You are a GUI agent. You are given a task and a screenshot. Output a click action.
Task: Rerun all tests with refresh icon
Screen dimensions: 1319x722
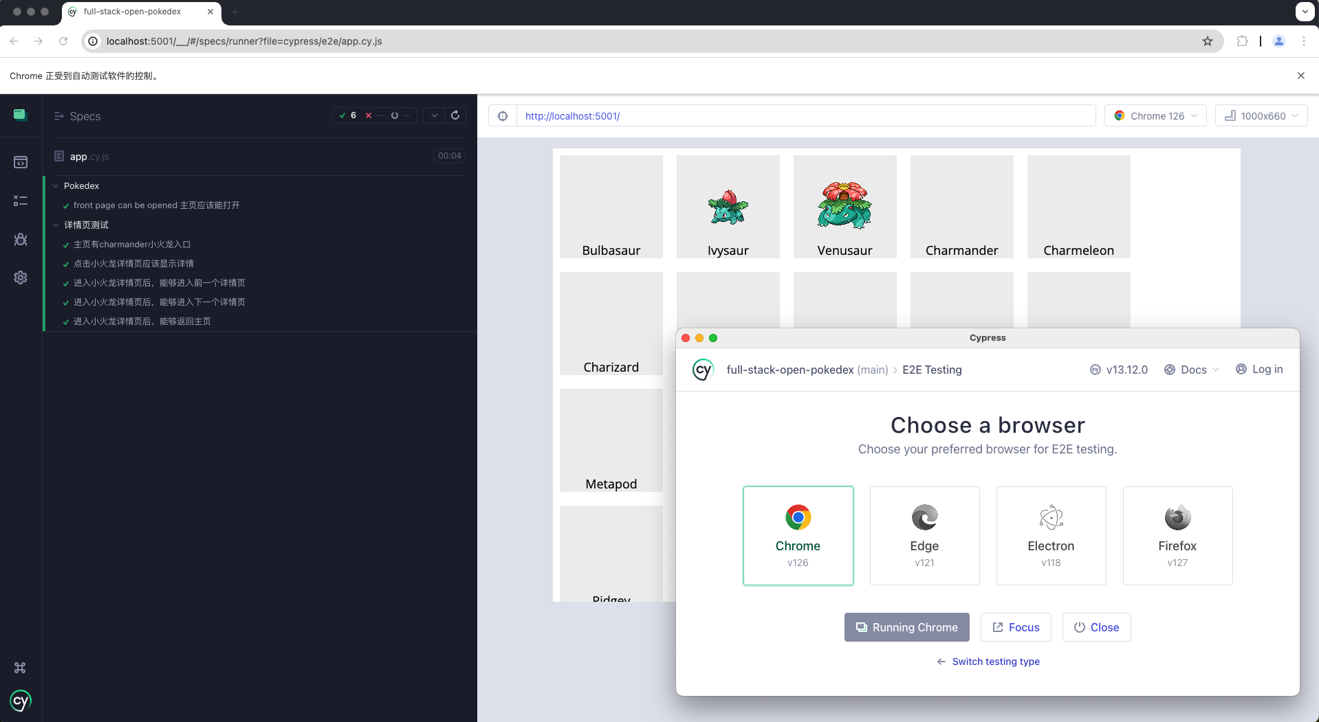pyautogui.click(x=455, y=115)
